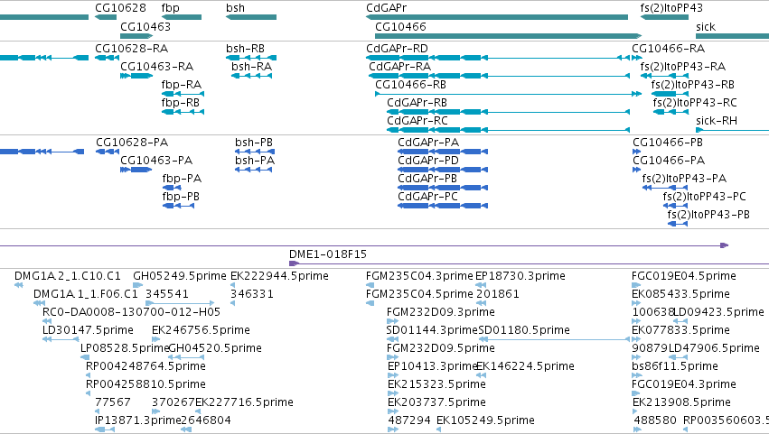The image size is (769, 434).
Task: Select the CG10463 gene feature
Action: tap(136, 36)
